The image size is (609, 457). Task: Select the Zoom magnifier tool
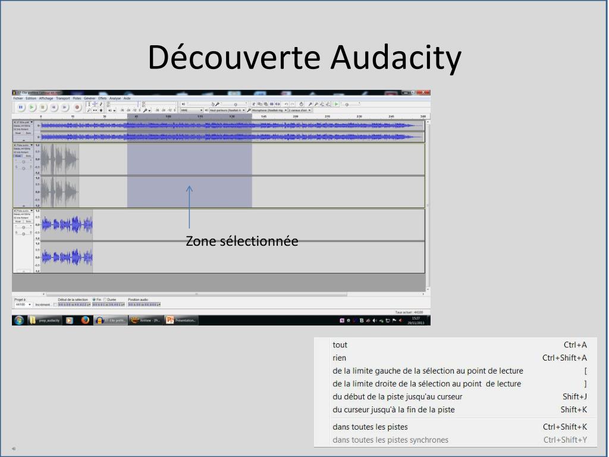pos(89,110)
